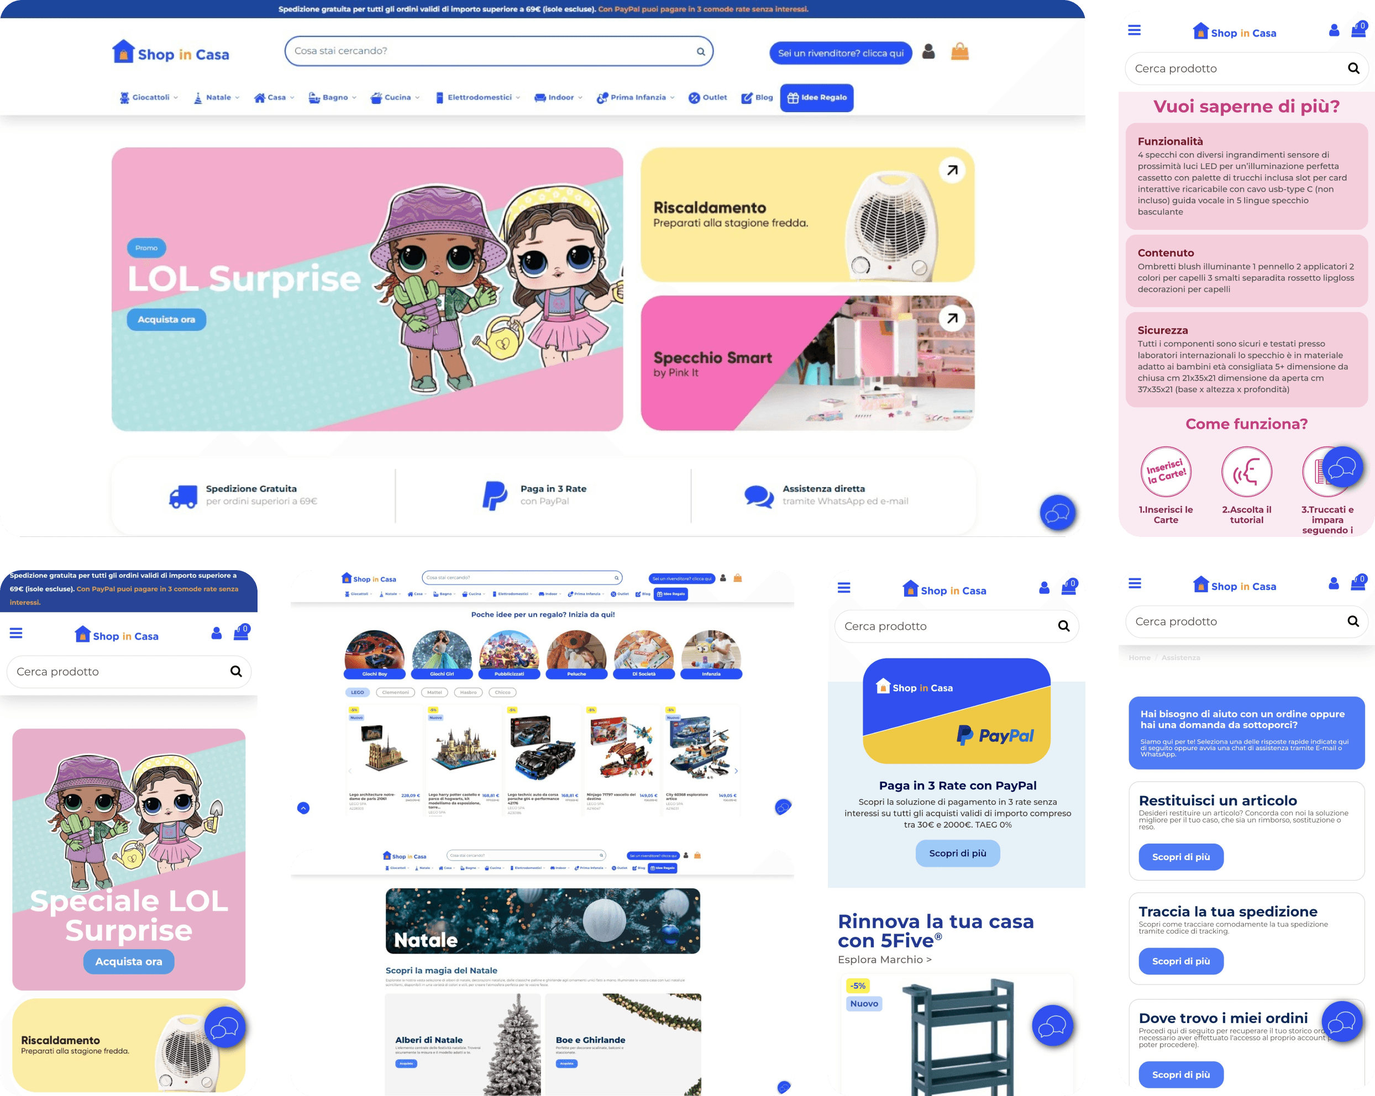Open the hamburger menu on the Assistenza mobile page

pyautogui.click(x=1135, y=583)
